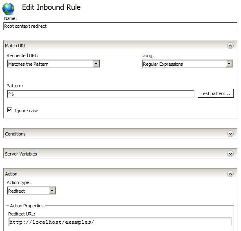Expand the Conditions section chevron
241x231 pixels.
(x=230, y=134)
